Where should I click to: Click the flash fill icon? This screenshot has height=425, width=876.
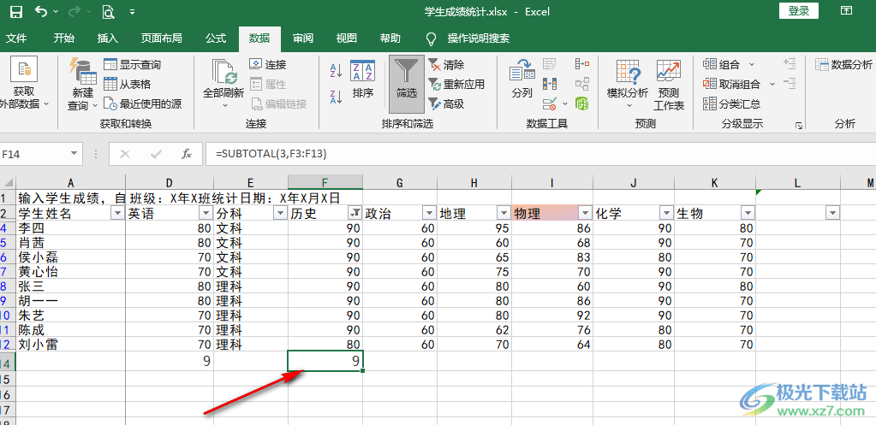[x=550, y=64]
